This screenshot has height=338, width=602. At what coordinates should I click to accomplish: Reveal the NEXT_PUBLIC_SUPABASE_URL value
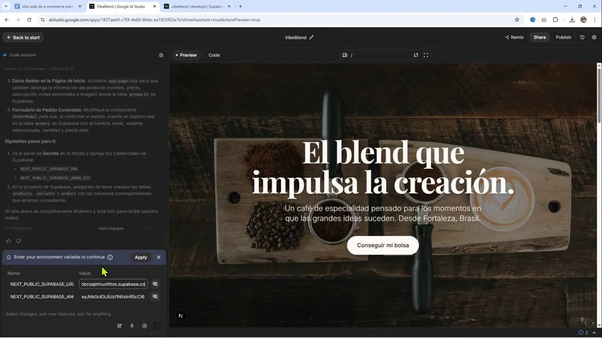click(x=155, y=284)
